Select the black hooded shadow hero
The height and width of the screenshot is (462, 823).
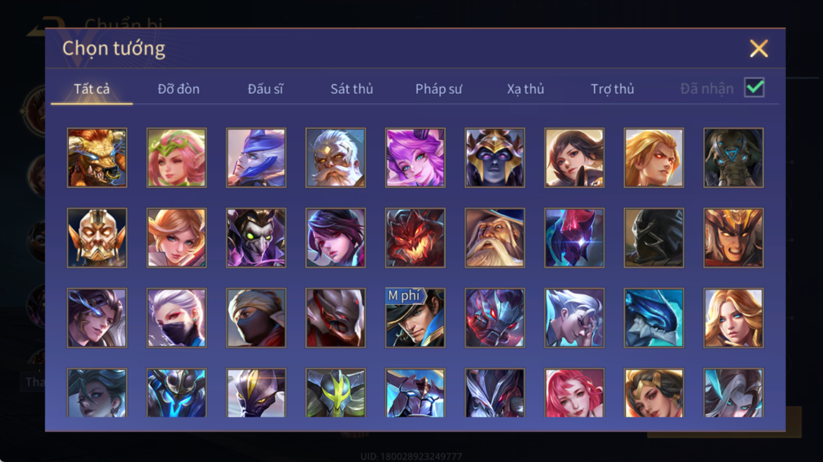click(x=654, y=238)
